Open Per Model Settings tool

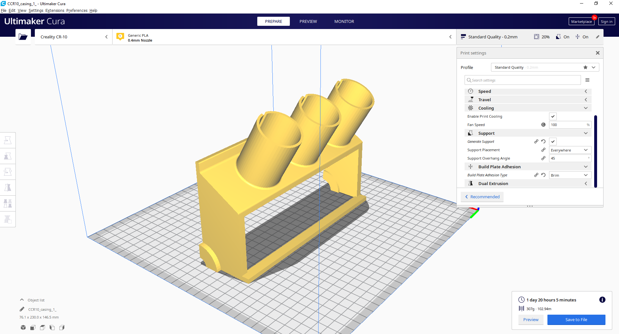pos(8,203)
